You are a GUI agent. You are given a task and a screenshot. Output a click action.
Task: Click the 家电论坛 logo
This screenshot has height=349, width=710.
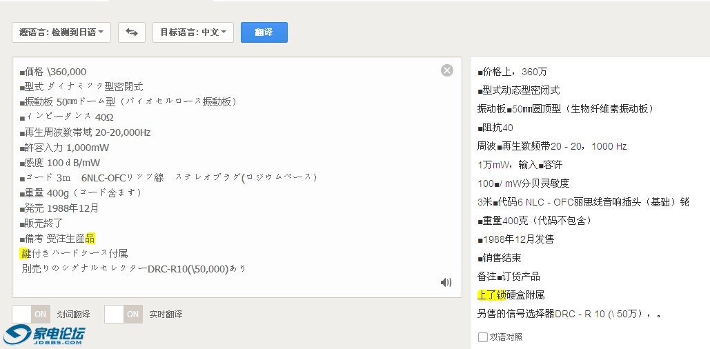coord(44,335)
